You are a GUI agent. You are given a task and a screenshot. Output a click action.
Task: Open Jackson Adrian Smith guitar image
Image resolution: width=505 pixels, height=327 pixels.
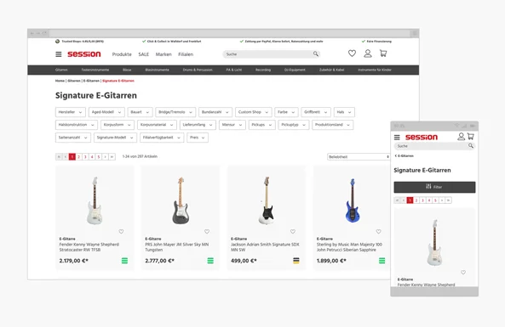[267, 200]
